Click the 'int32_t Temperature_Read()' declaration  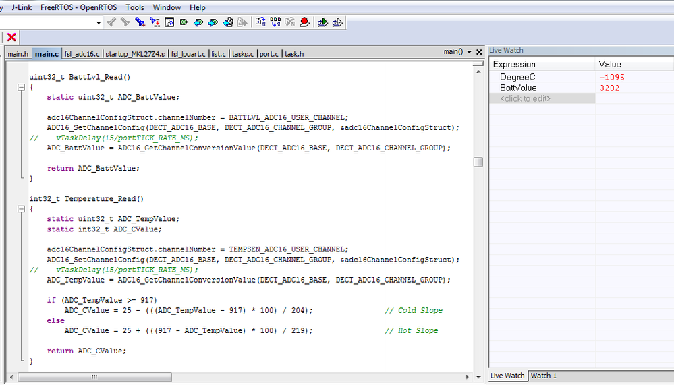pyautogui.click(x=86, y=198)
